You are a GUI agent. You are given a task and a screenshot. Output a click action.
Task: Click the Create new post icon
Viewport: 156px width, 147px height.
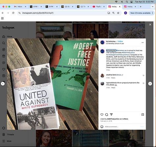tap(4, 76)
